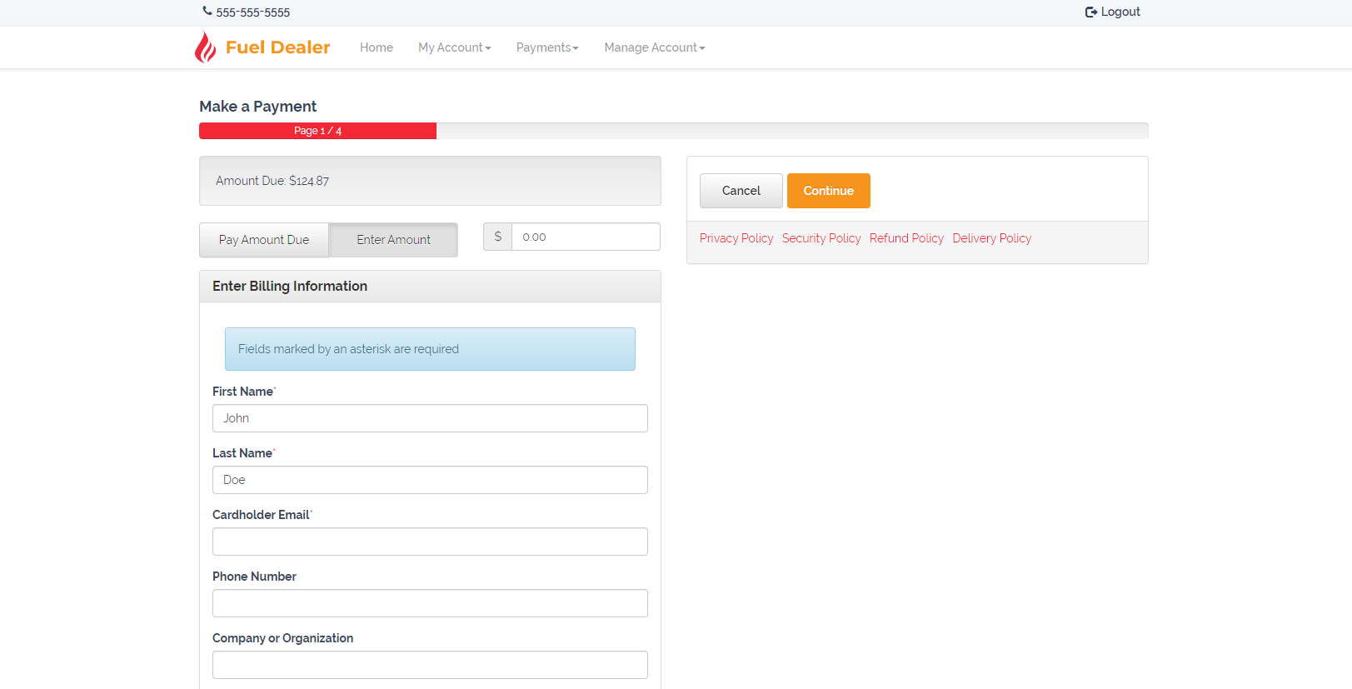
Task: Click the Fuel Dealer brand name
Action: pos(278,47)
